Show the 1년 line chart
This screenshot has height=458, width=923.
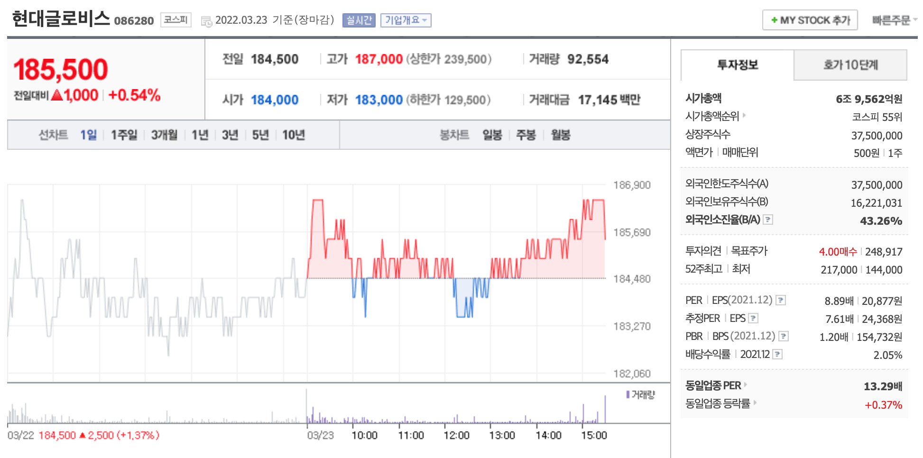(x=200, y=135)
